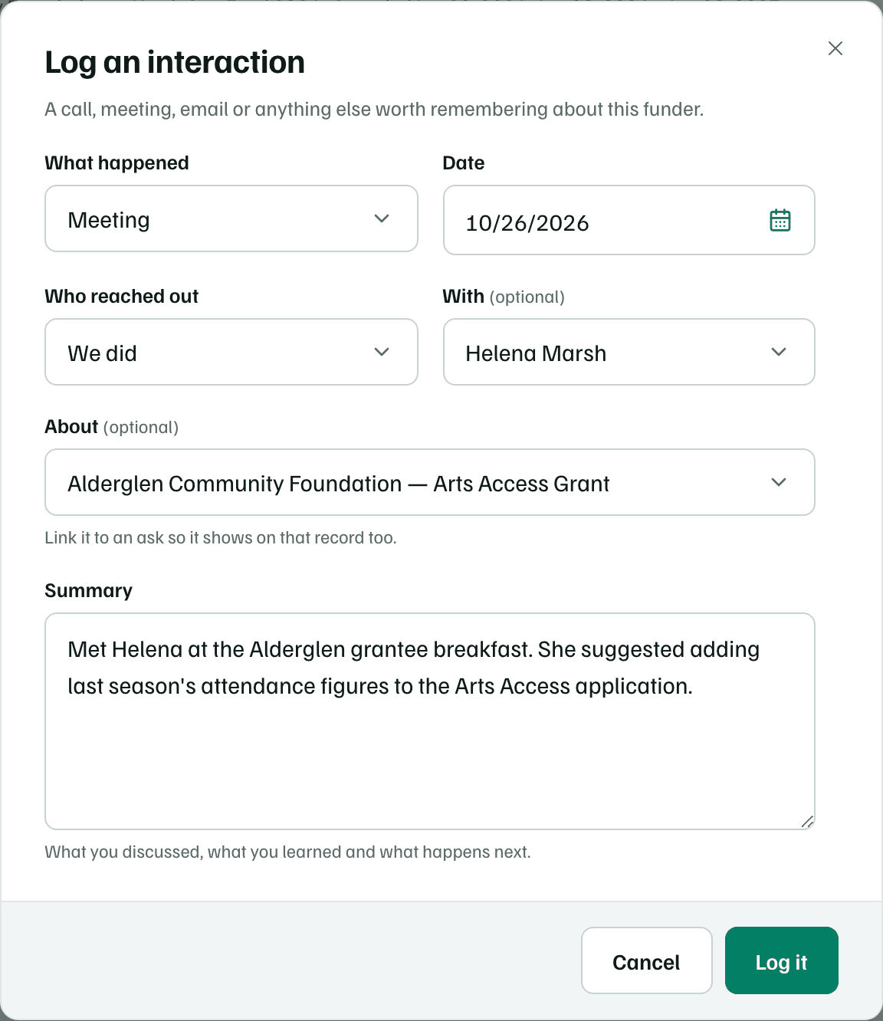The height and width of the screenshot is (1021, 883).
Task: Click the "Date" field label
Action: pyautogui.click(x=464, y=163)
